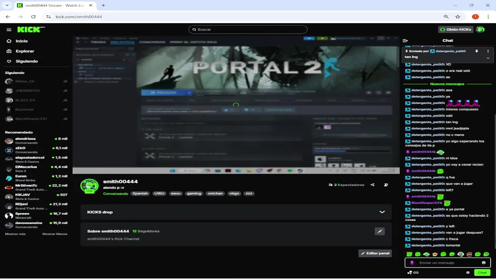Open the browser three-dot menu

click(x=488, y=17)
